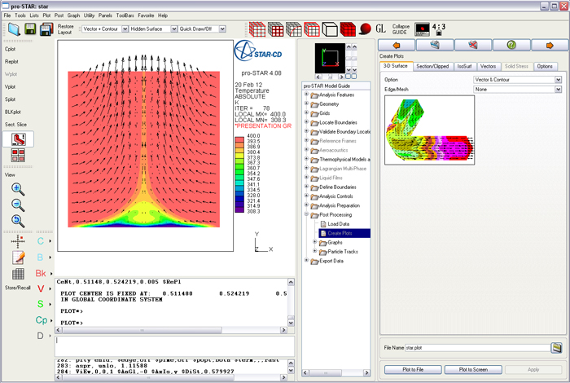
Task: Click the four-pane layout icon
Action: 18,156
